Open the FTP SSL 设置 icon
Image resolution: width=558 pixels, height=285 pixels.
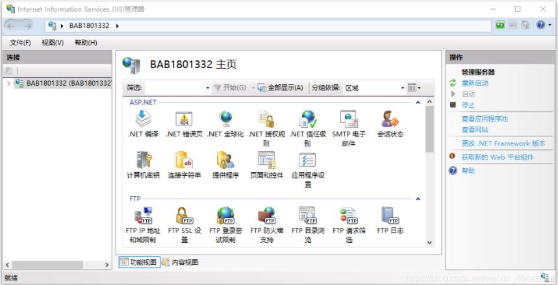(184, 215)
